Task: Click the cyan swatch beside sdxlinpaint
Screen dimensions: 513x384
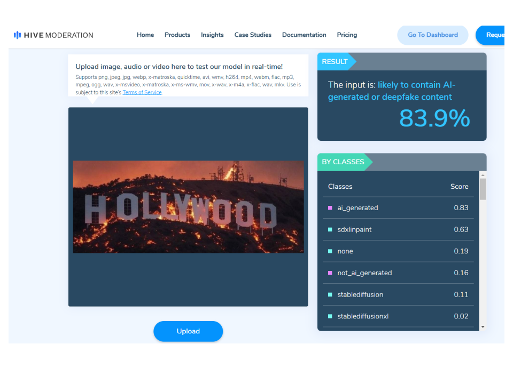Action: pos(330,229)
